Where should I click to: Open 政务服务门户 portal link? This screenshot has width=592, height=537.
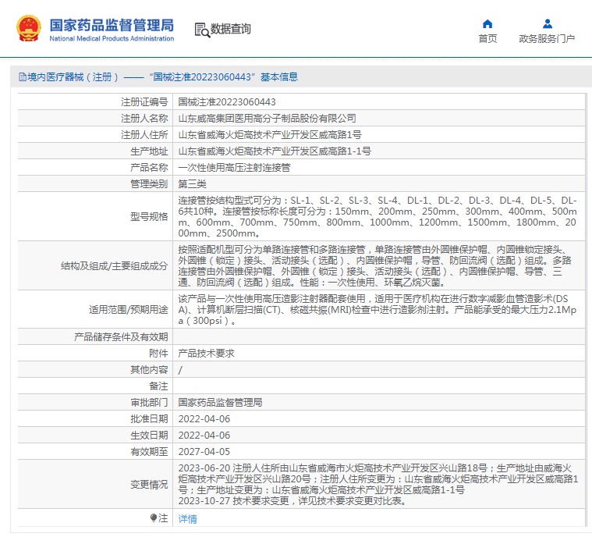(547, 38)
